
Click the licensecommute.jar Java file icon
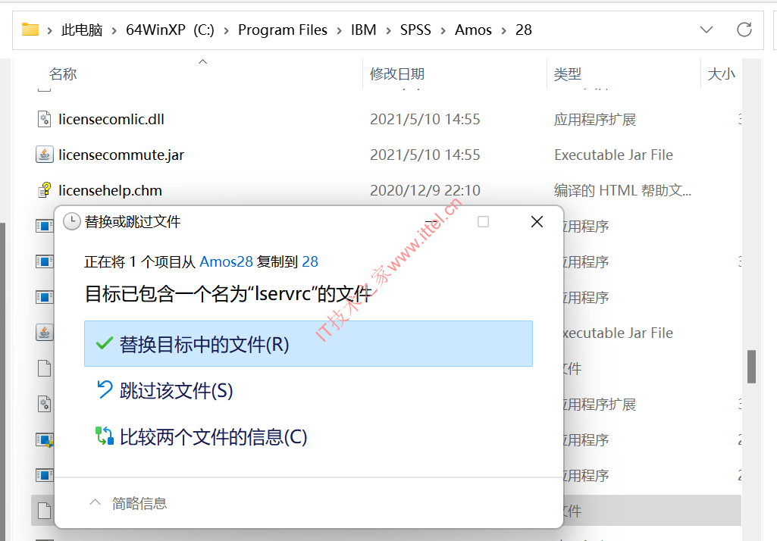click(44, 155)
